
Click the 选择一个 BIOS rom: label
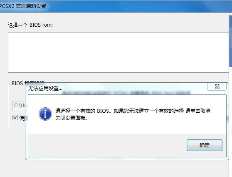30,25
